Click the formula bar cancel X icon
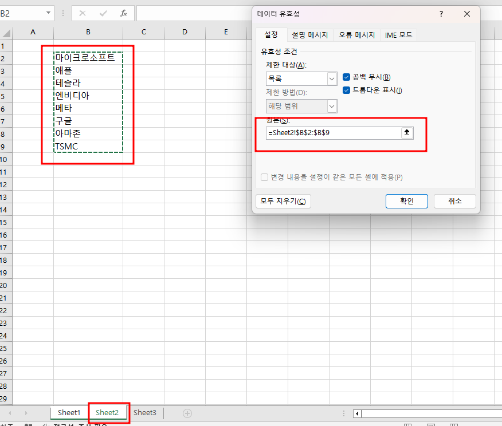 coord(83,13)
